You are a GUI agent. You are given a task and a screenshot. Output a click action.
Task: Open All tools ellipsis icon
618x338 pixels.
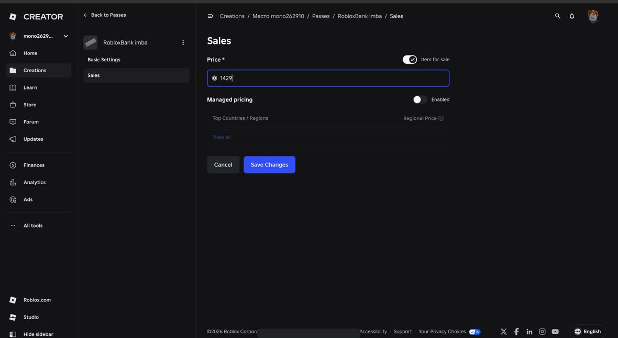(13, 226)
